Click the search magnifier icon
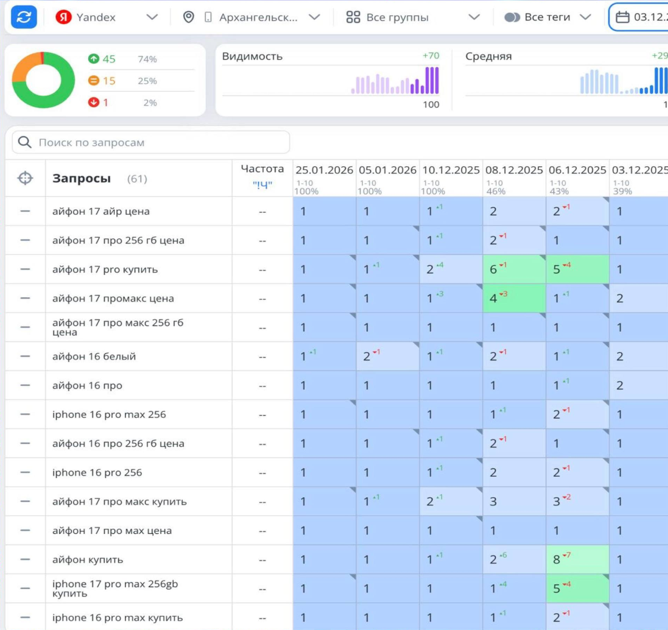Screen dimensions: 668x630 [x=25, y=142]
